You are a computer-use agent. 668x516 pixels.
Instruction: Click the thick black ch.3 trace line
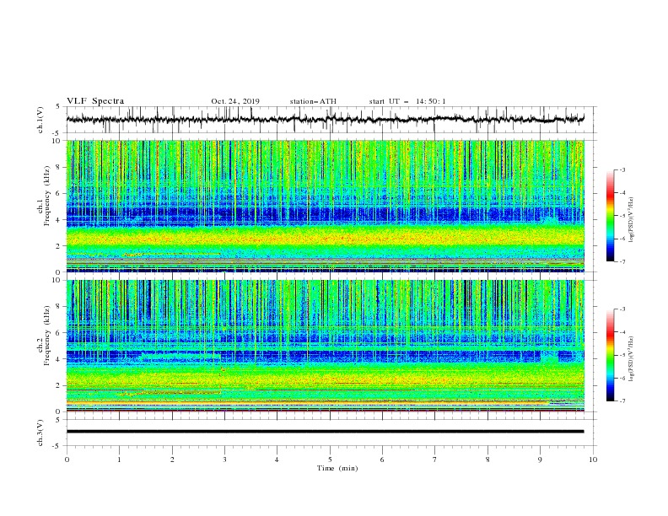(x=325, y=432)
